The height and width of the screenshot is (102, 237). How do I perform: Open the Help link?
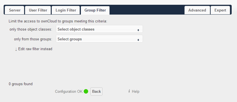[x=136, y=91]
